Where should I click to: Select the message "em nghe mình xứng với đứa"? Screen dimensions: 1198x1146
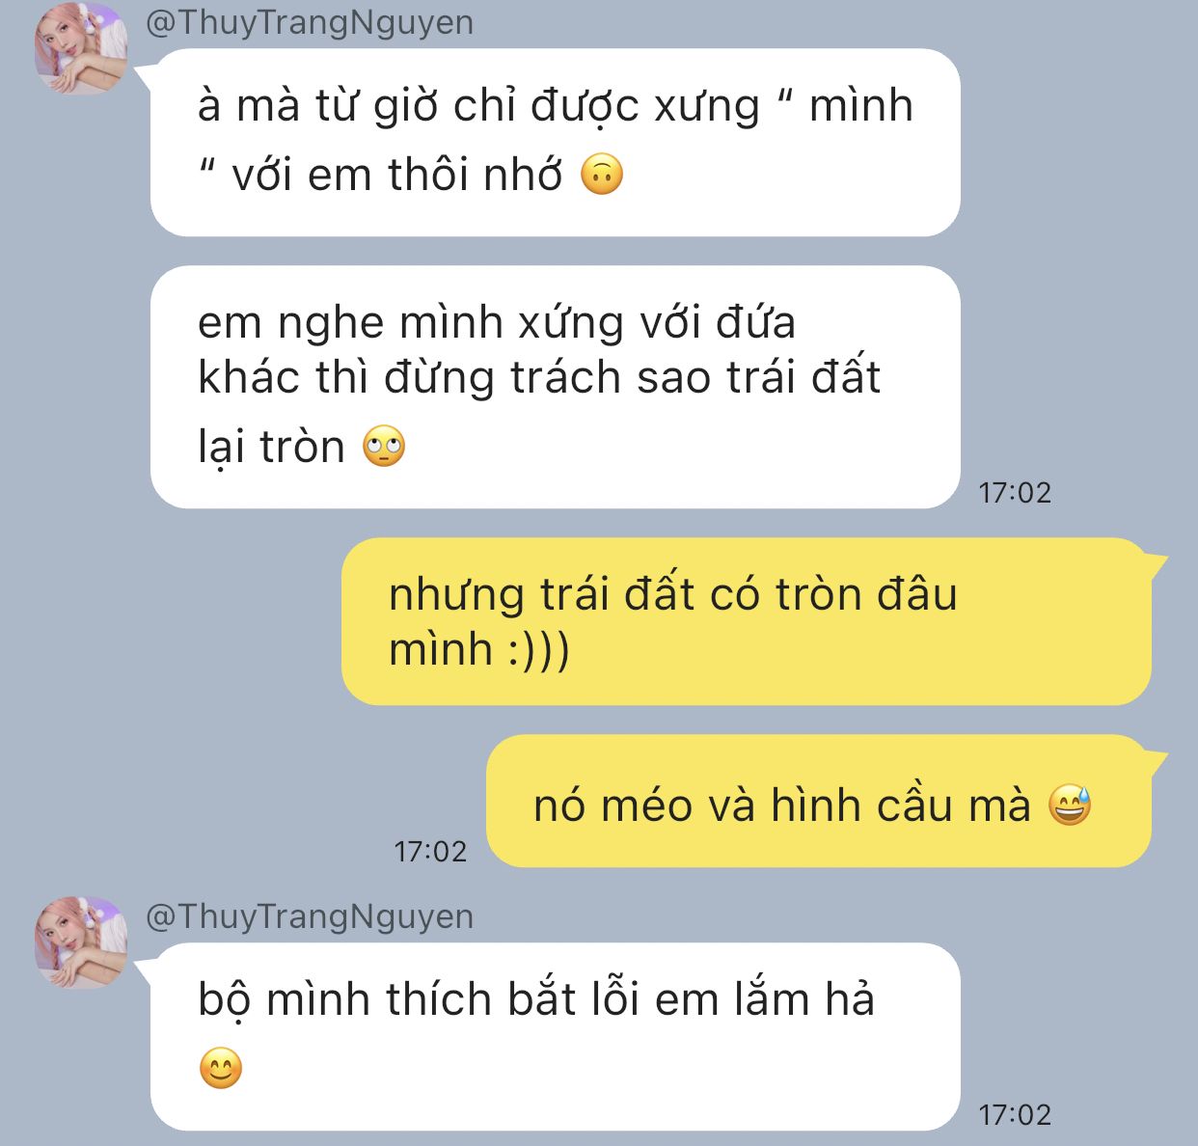(x=556, y=387)
